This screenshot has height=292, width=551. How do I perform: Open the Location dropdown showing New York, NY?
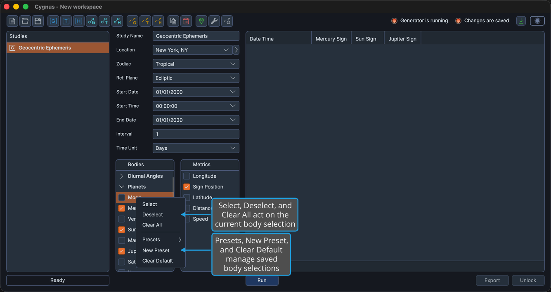192,50
